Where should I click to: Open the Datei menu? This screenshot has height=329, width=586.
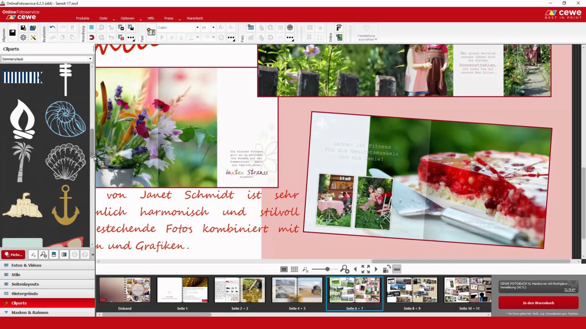103,18
